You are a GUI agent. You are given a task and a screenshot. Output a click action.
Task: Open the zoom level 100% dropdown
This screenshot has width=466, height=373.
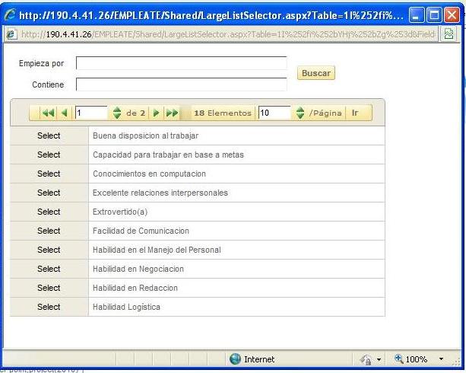click(423, 359)
